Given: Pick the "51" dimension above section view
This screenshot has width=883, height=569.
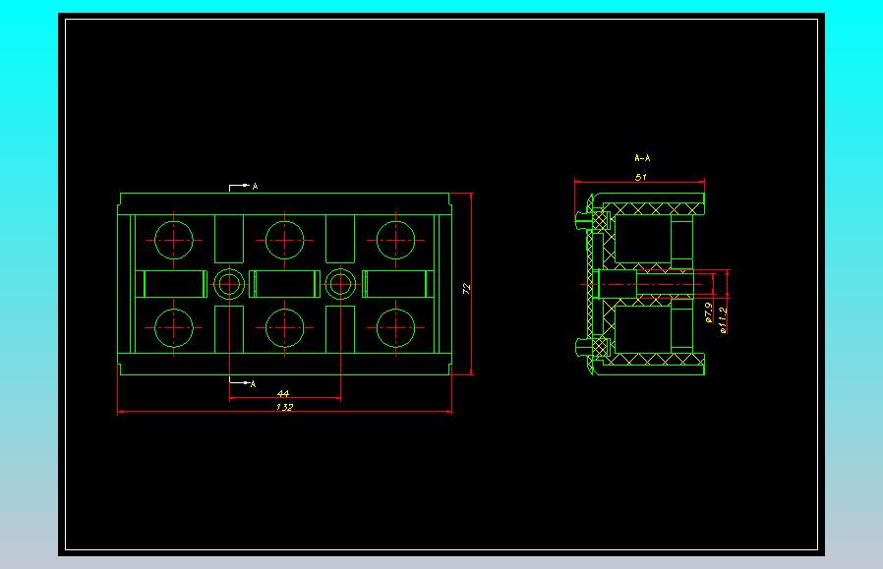Looking at the screenshot, I should pos(641,177).
